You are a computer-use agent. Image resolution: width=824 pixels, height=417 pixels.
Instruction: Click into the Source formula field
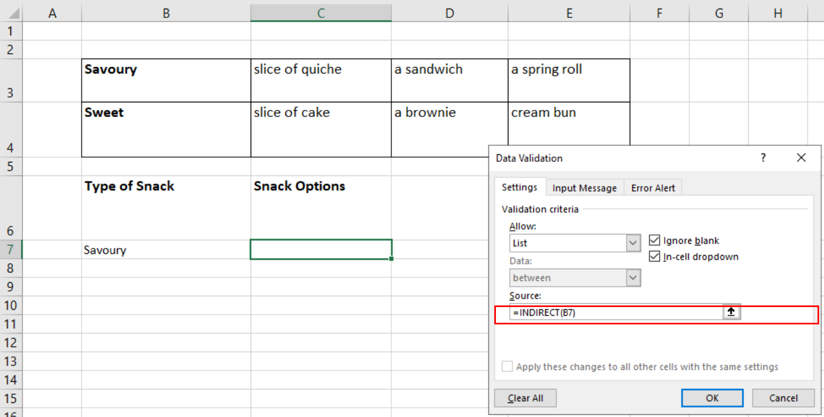616,312
